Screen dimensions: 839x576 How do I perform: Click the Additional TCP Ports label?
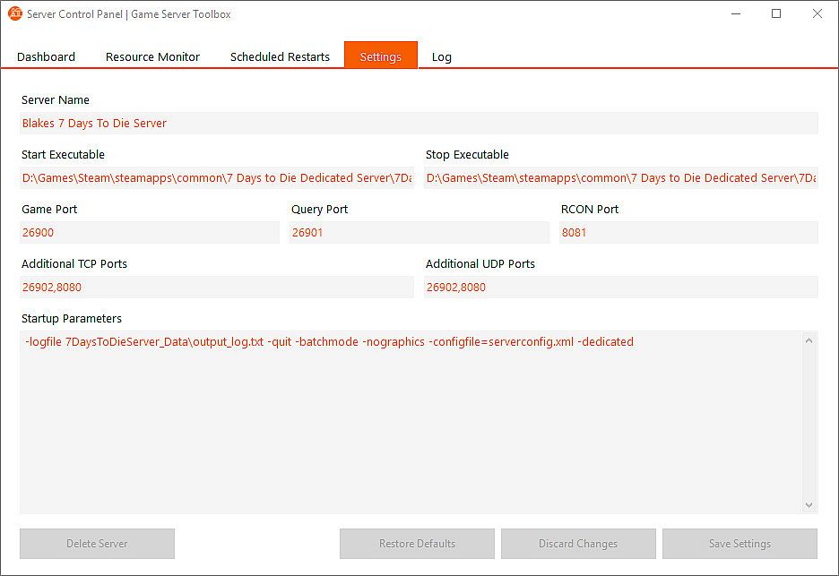click(x=74, y=263)
